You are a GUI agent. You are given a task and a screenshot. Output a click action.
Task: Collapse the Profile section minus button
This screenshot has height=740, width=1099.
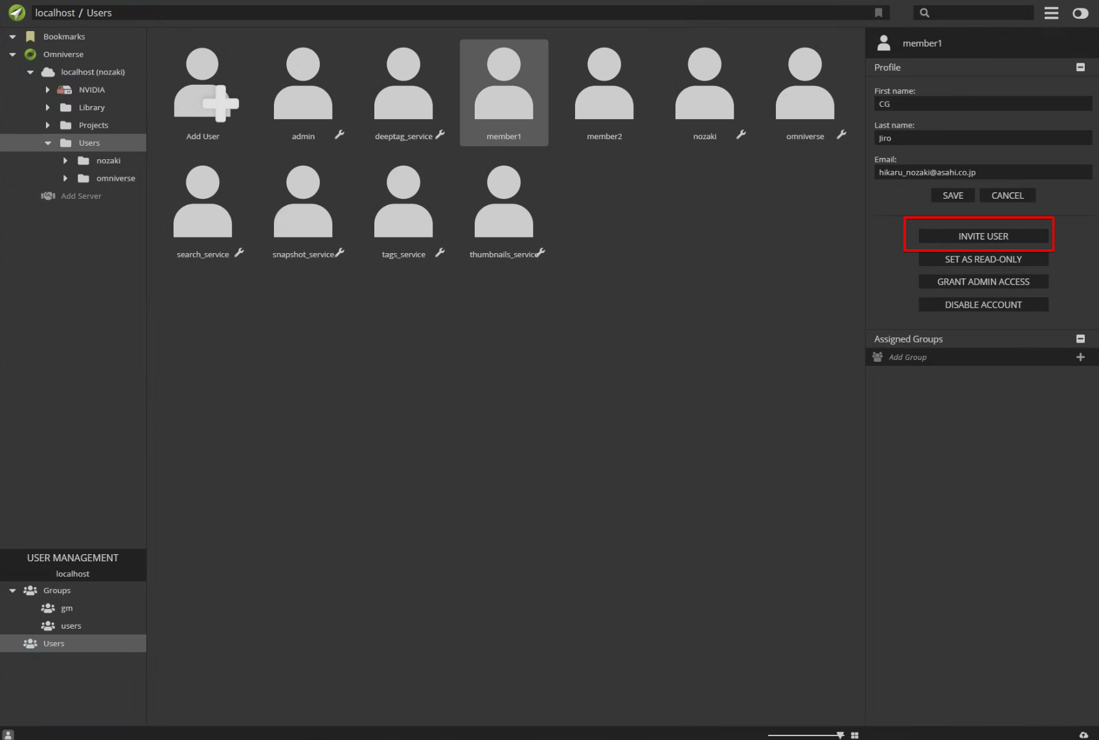click(1080, 67)
